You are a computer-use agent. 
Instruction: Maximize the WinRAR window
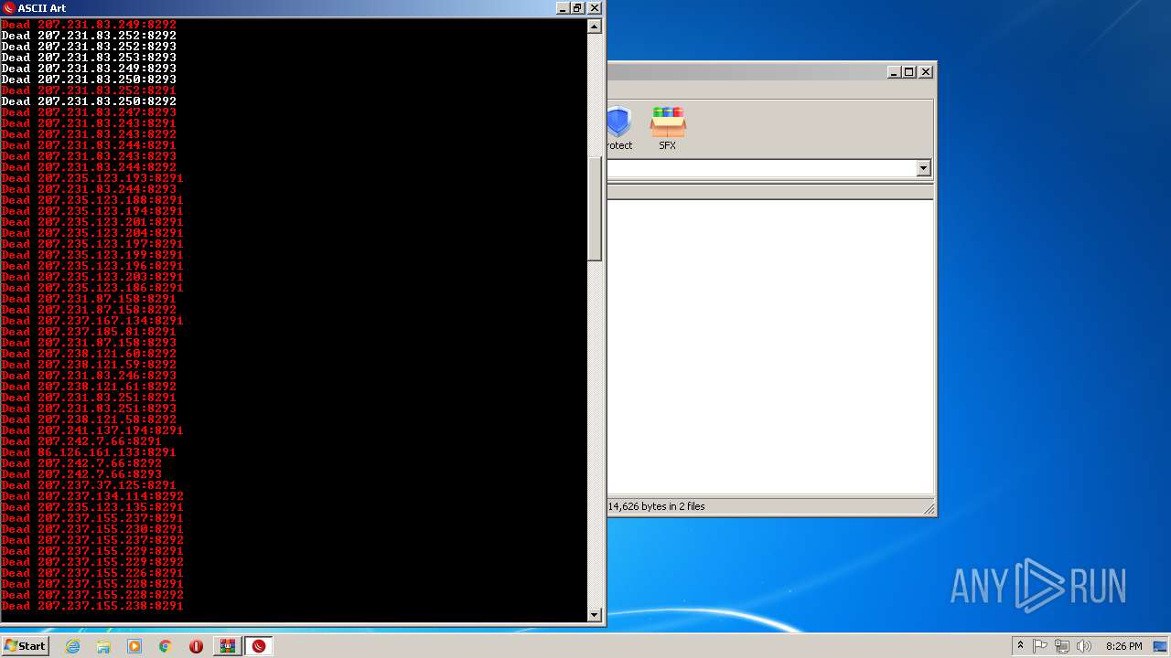[909, 71]
